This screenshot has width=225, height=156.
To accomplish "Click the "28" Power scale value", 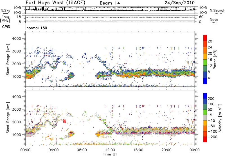I will click(210, 41).
